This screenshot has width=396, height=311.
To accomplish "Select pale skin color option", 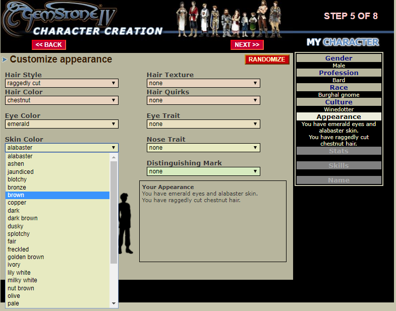I will coord(58,303).
